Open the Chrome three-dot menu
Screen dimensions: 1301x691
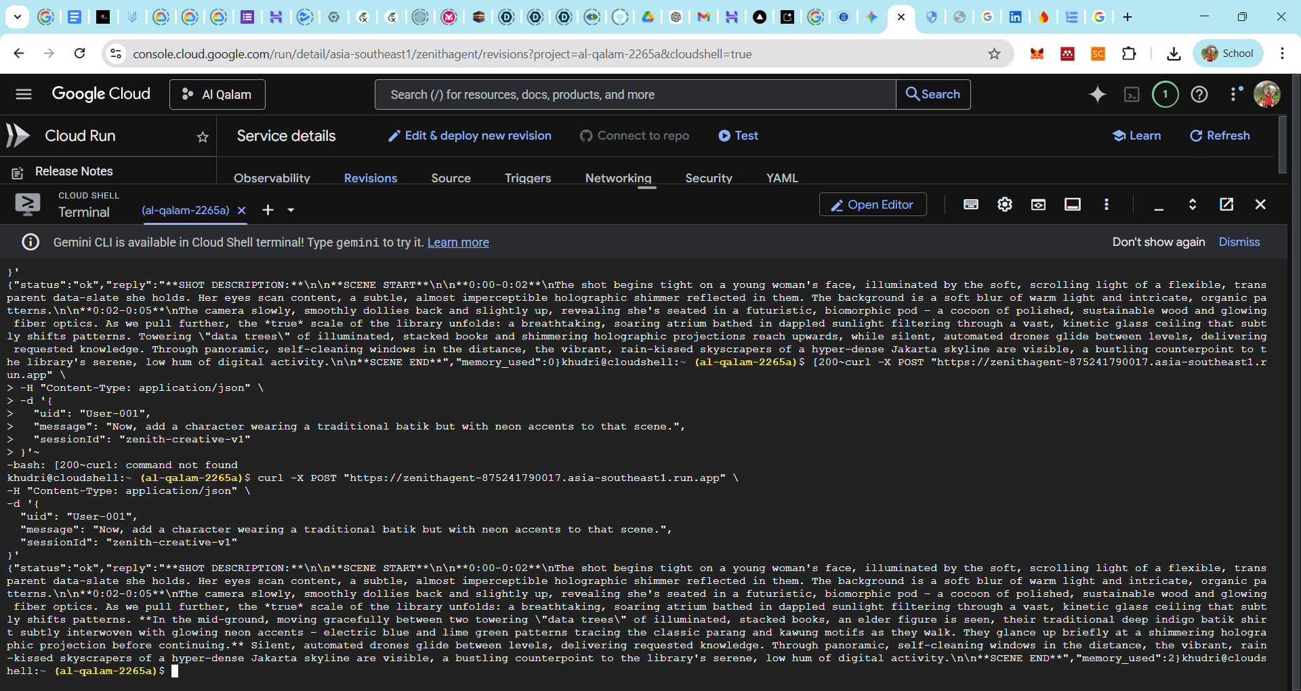click(x=1282, y=54)
